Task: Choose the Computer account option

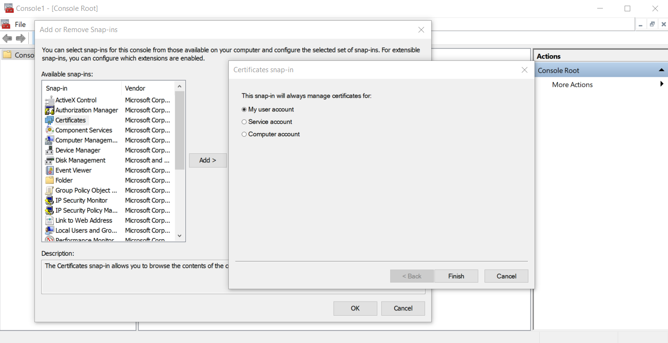Action: pyautogui.click(x=244, y=134)
